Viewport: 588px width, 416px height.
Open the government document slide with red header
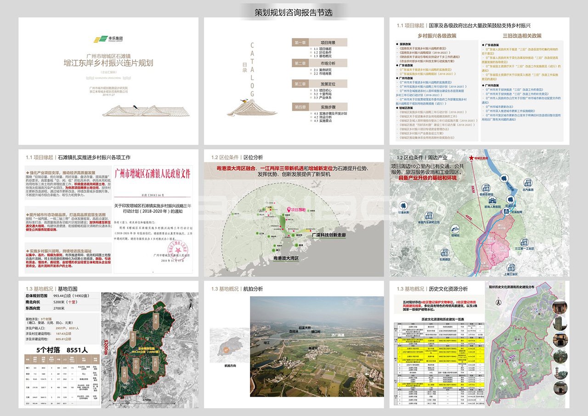[x=108, y=213]
